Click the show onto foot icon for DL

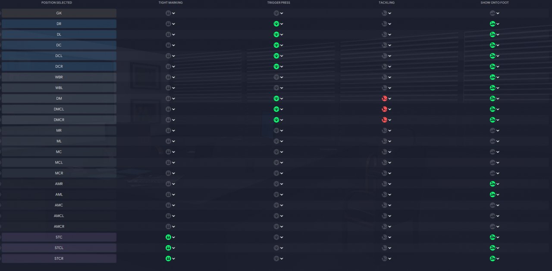pyautogui.click(x=492, y=35)
